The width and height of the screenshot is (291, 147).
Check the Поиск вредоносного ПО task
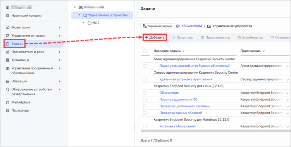coord(145,100)
